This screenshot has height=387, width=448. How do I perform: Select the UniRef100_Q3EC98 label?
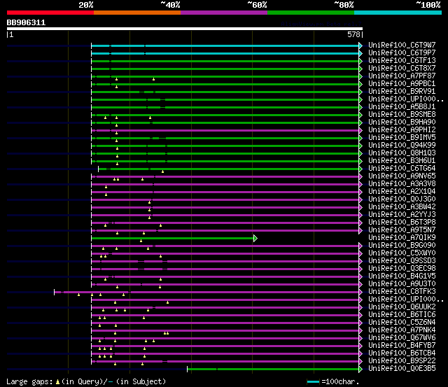coord(402,269)
